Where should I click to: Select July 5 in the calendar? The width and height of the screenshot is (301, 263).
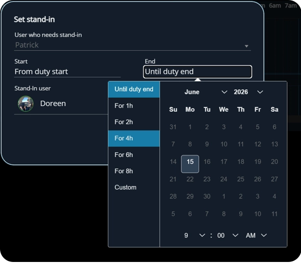coord(173,214)
